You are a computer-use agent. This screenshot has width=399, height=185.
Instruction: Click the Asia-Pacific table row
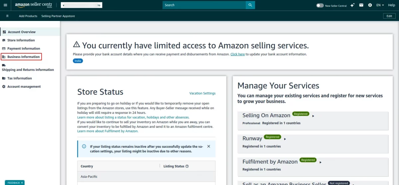(x=146, y=177)
